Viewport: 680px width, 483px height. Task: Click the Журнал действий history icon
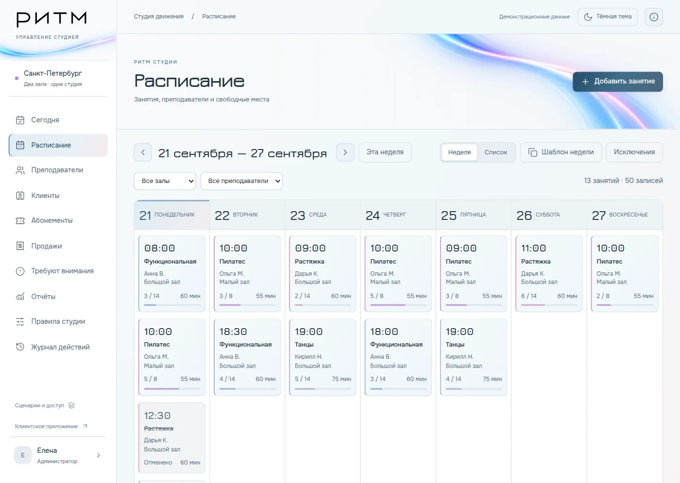[20, 347]
